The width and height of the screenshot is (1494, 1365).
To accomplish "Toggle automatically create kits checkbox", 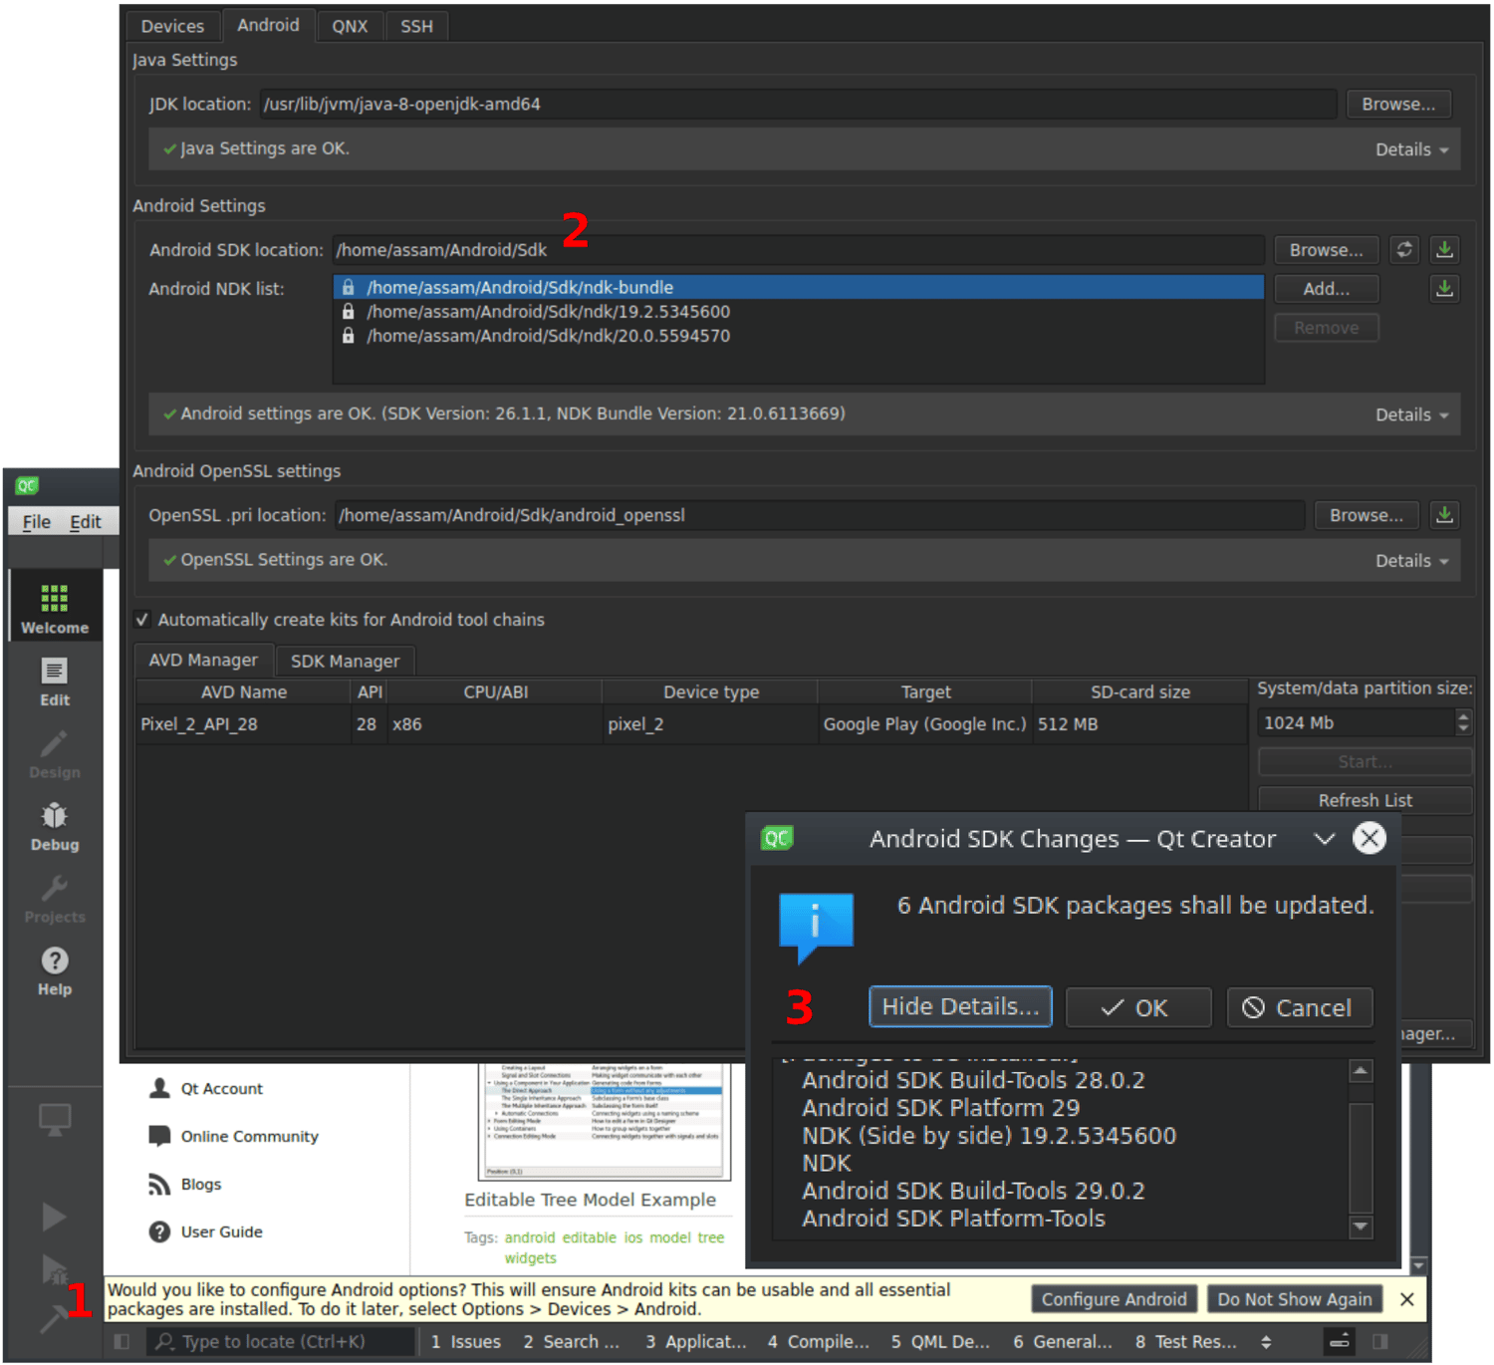I will [142, 620].
